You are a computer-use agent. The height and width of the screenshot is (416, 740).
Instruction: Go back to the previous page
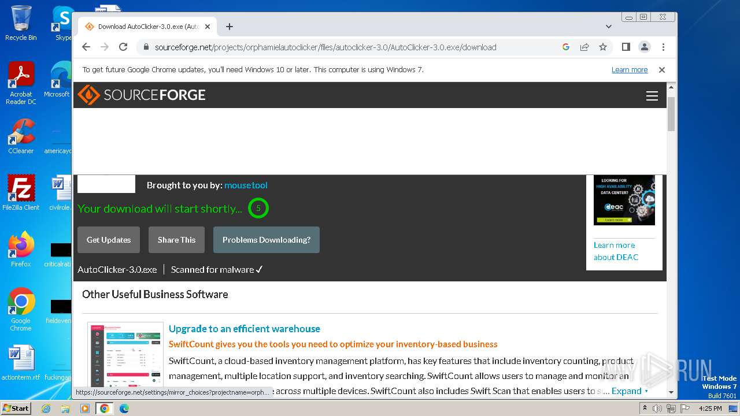[86, 47]
